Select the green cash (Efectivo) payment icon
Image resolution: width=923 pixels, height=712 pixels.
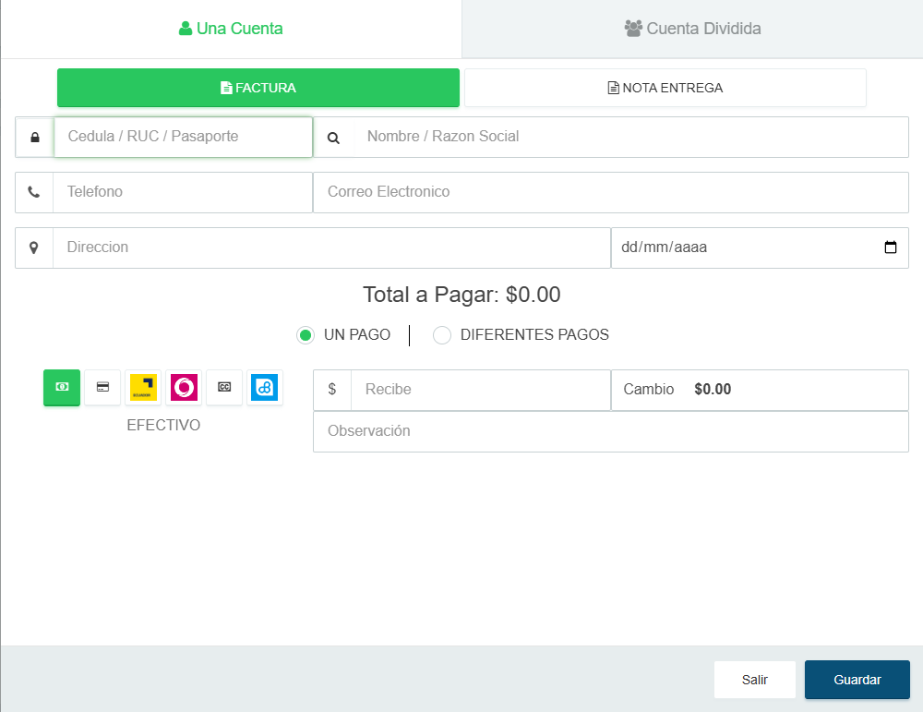pos(62,388)
